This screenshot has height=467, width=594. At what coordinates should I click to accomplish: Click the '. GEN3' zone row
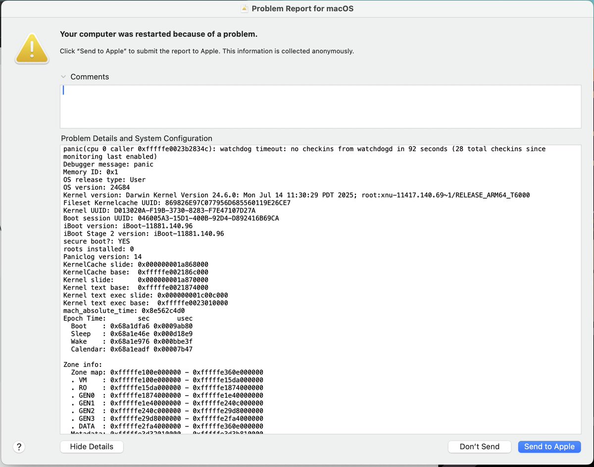pyautogui.click(x=167, y=418)
